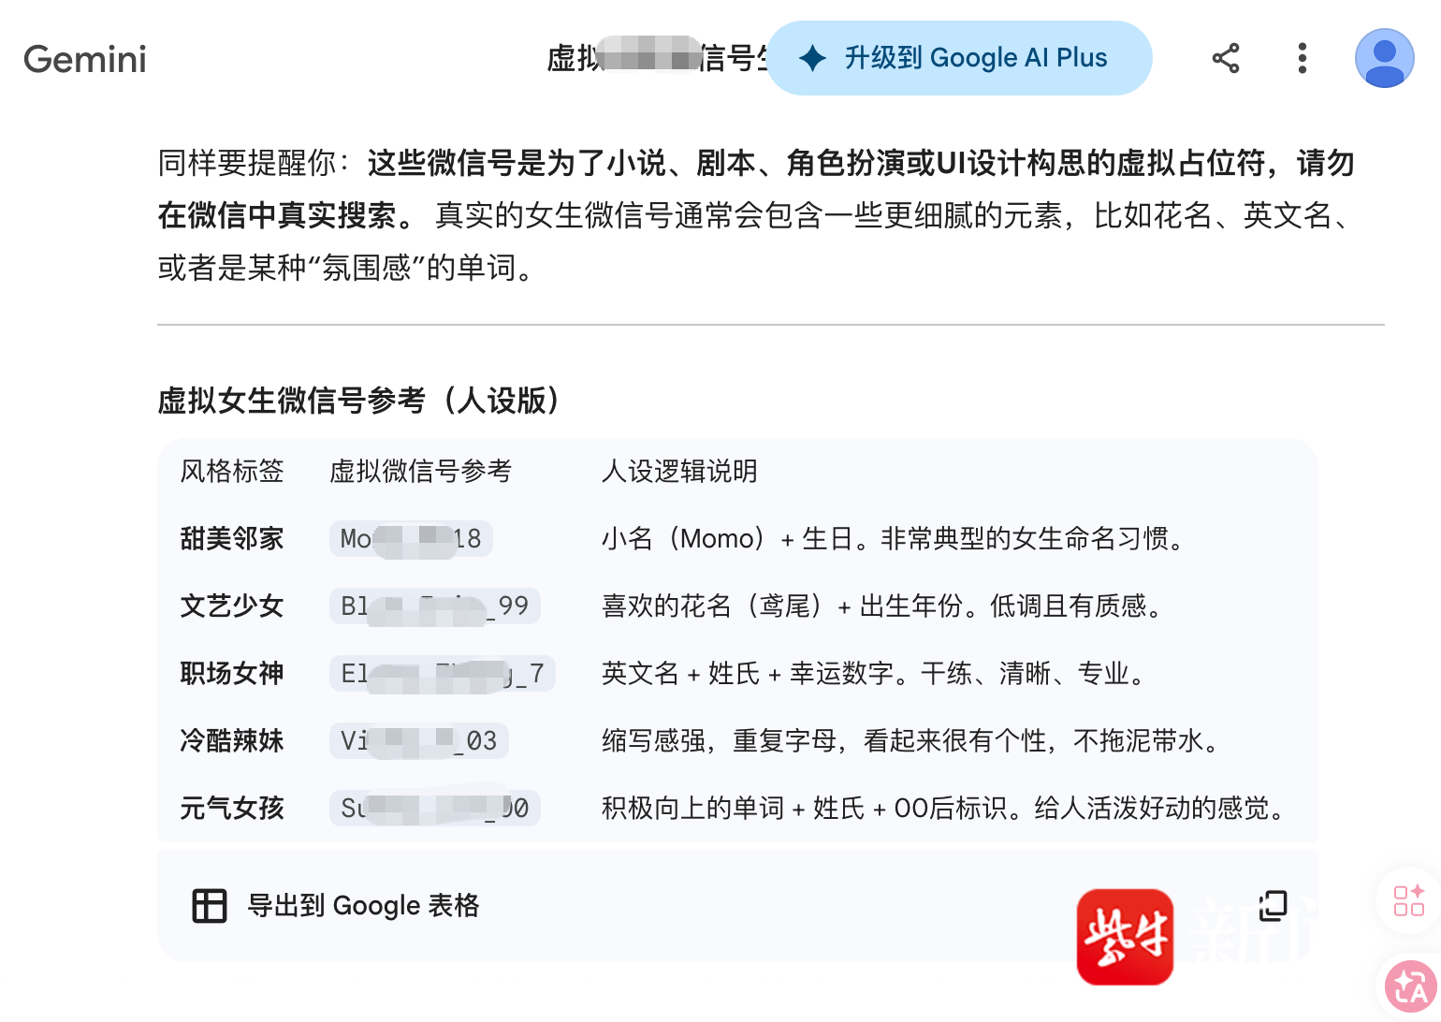Click the copy table icon
1441x1022 pixels.
pos(1273,905)
